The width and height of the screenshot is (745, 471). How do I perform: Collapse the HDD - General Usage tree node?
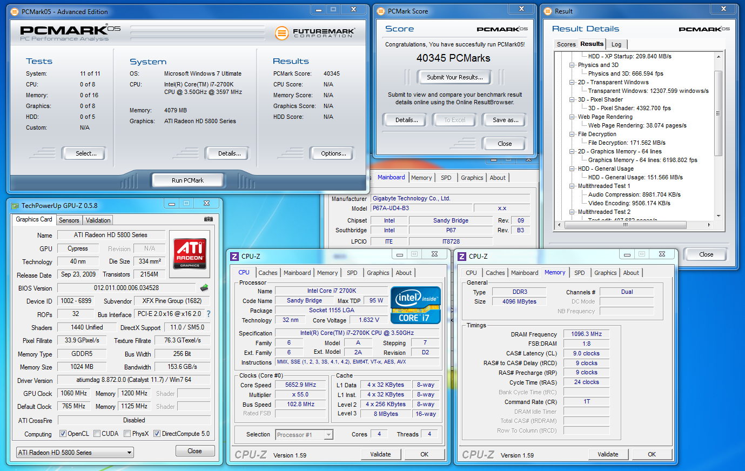(x=572, y=169)
